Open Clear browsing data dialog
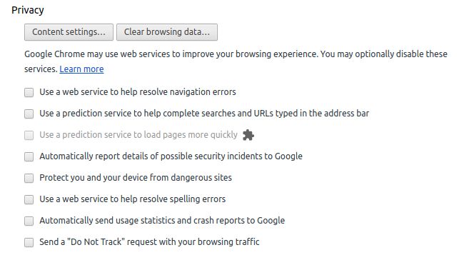This screenshot has height=265, width=459. click(167, 32)
